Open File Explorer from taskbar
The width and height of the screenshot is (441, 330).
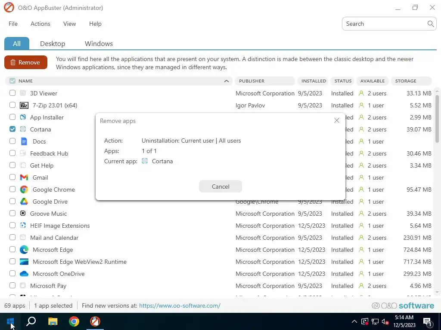point(53,321)
